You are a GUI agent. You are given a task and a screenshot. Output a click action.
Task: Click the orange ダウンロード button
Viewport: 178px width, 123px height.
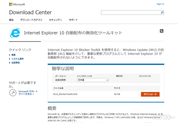tap(150, 94)
